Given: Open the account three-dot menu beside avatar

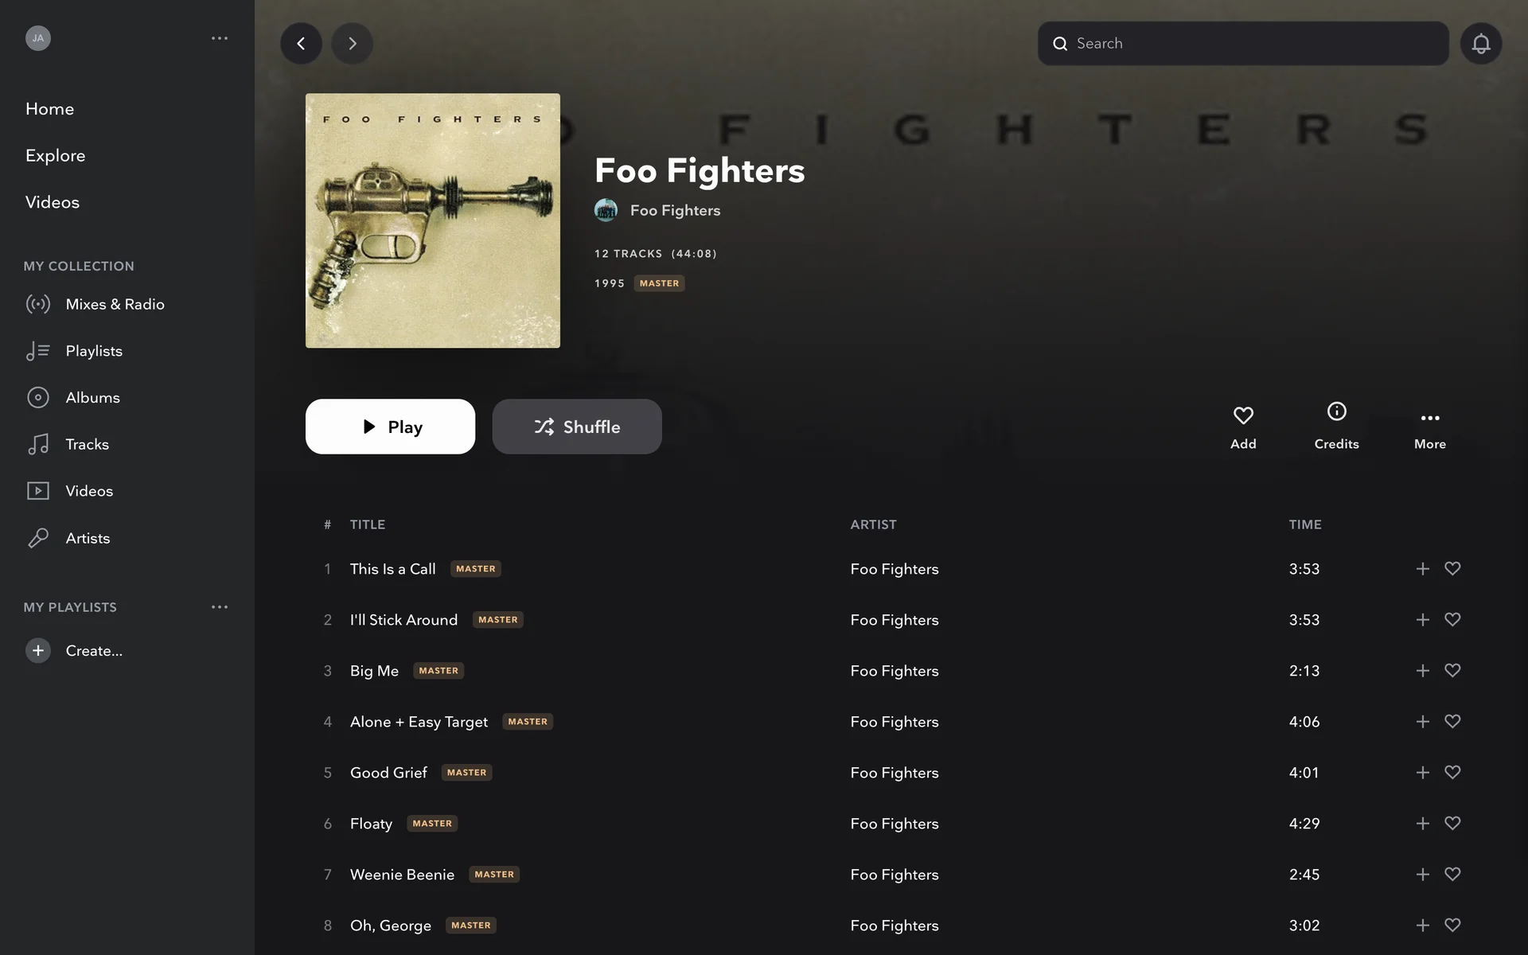Looking at the screenshot, I should pos(220,38).
